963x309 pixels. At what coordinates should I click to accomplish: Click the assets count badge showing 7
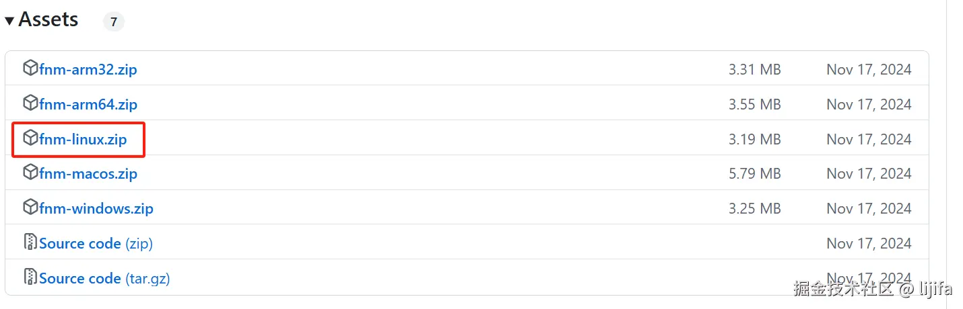(x=114, y=22)
